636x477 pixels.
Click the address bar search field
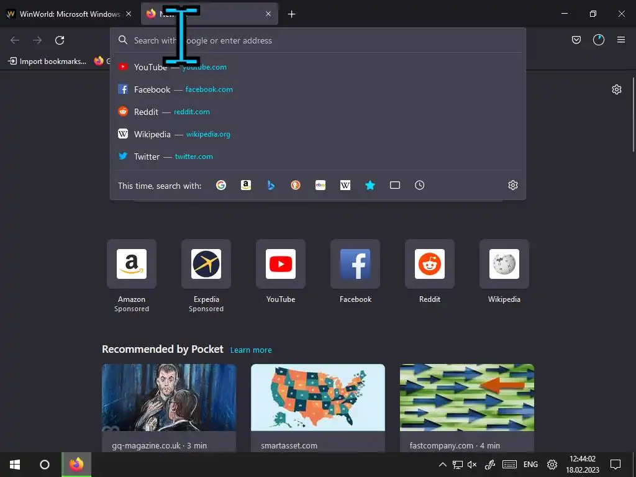pos(318,40)
